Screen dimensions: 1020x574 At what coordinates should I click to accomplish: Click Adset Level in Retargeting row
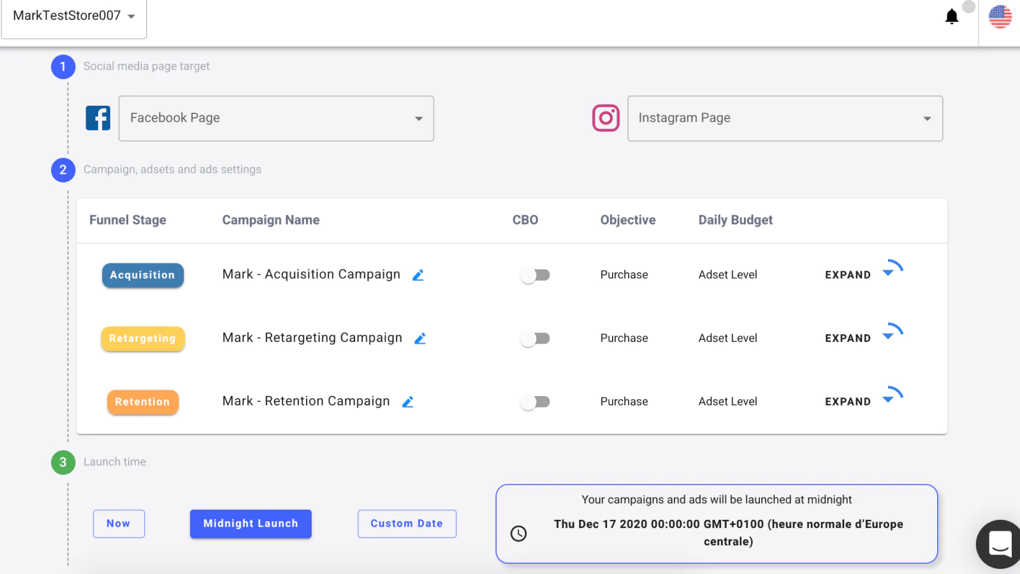(x=728, y=338)
